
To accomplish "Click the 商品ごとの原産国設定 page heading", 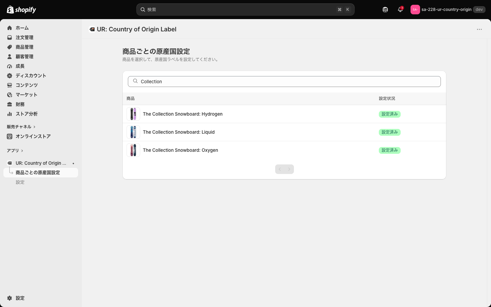I will 156,52.
